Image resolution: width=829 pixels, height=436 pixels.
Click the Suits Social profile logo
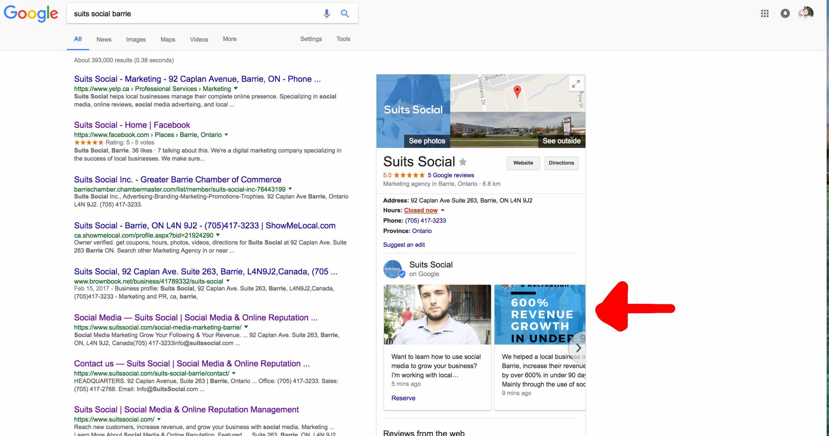(394, 269)
